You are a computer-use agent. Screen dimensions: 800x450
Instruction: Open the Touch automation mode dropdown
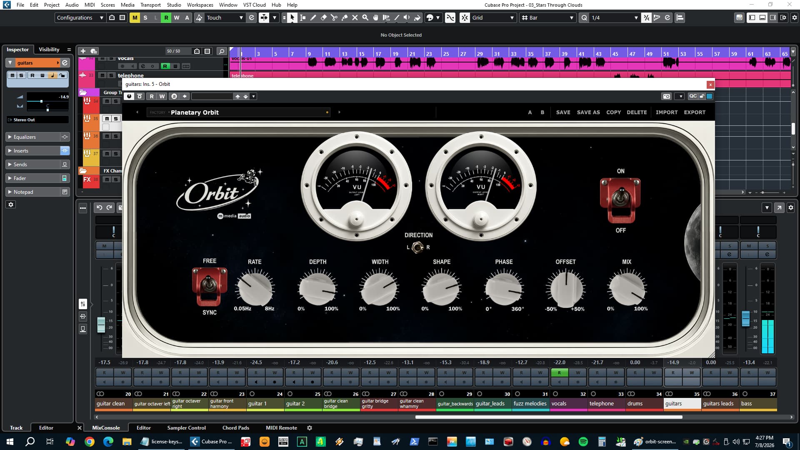225,17
